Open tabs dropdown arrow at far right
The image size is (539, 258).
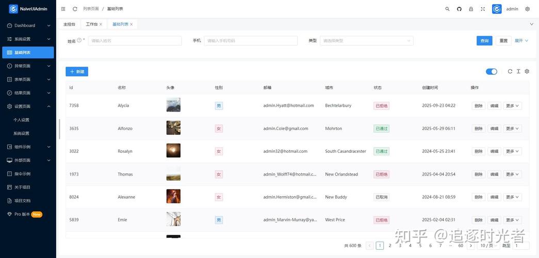pos(531,24)
